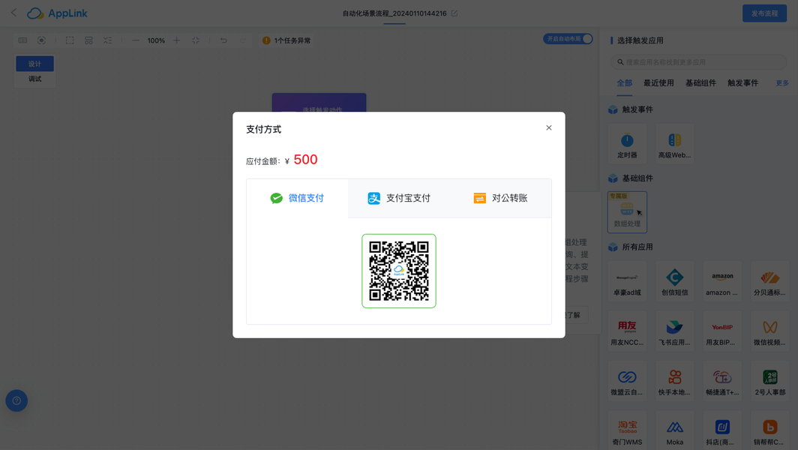798x450 pixels.
Task: Click the layout arrange icon in toolbar
Action: [88, 40]
